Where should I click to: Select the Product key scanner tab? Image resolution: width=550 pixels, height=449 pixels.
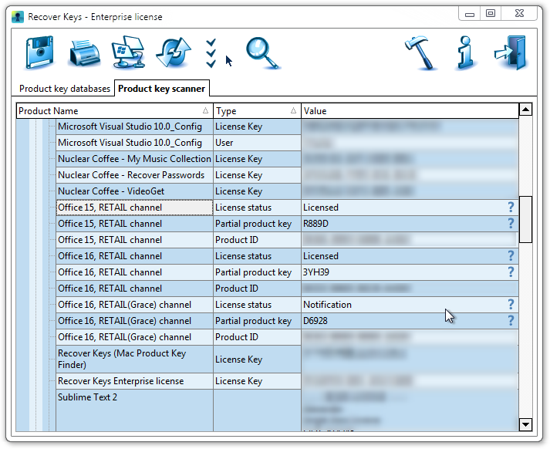click(162, 89)
